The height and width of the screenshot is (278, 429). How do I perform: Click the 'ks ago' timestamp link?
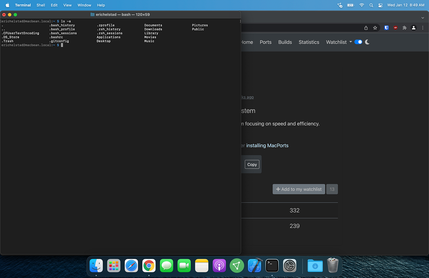pyautogui.click(x=248, y=97)
